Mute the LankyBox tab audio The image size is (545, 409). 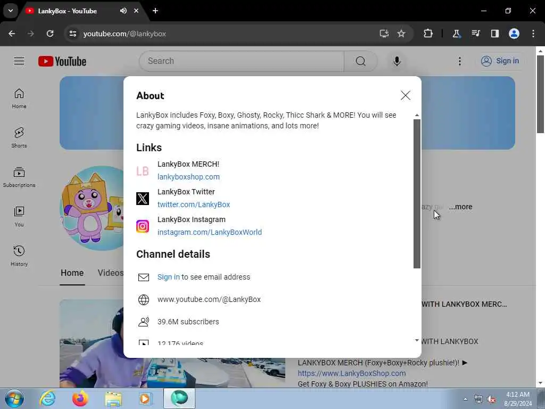(123, 11)
